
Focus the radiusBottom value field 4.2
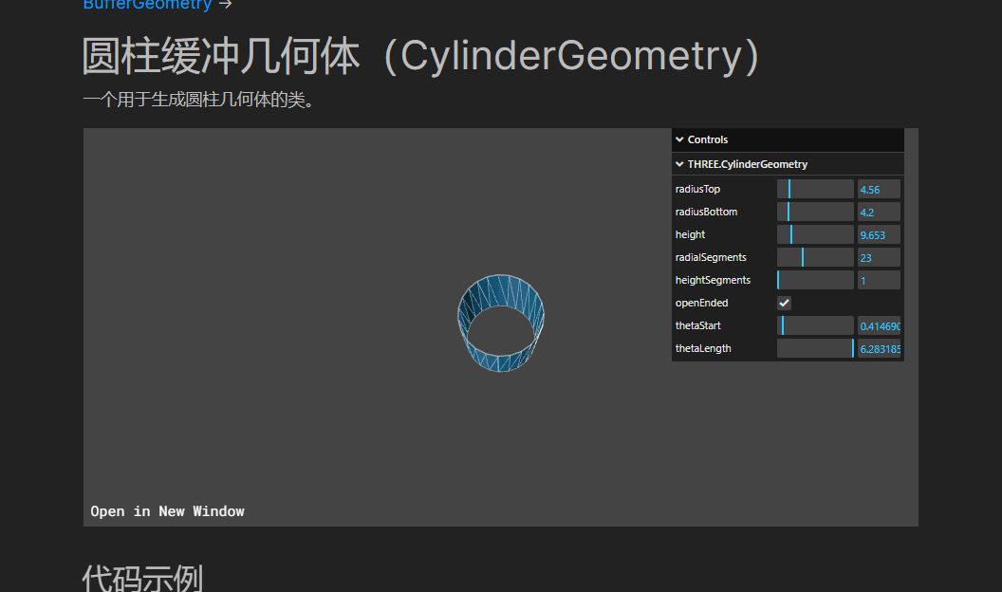(x=878, y=212)
